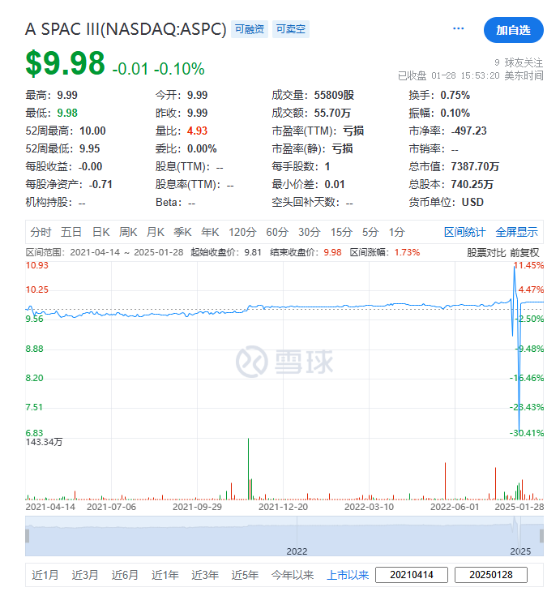Select the 今年以来 year-to-date range
560x596 pixels.
tap(293, 575)
